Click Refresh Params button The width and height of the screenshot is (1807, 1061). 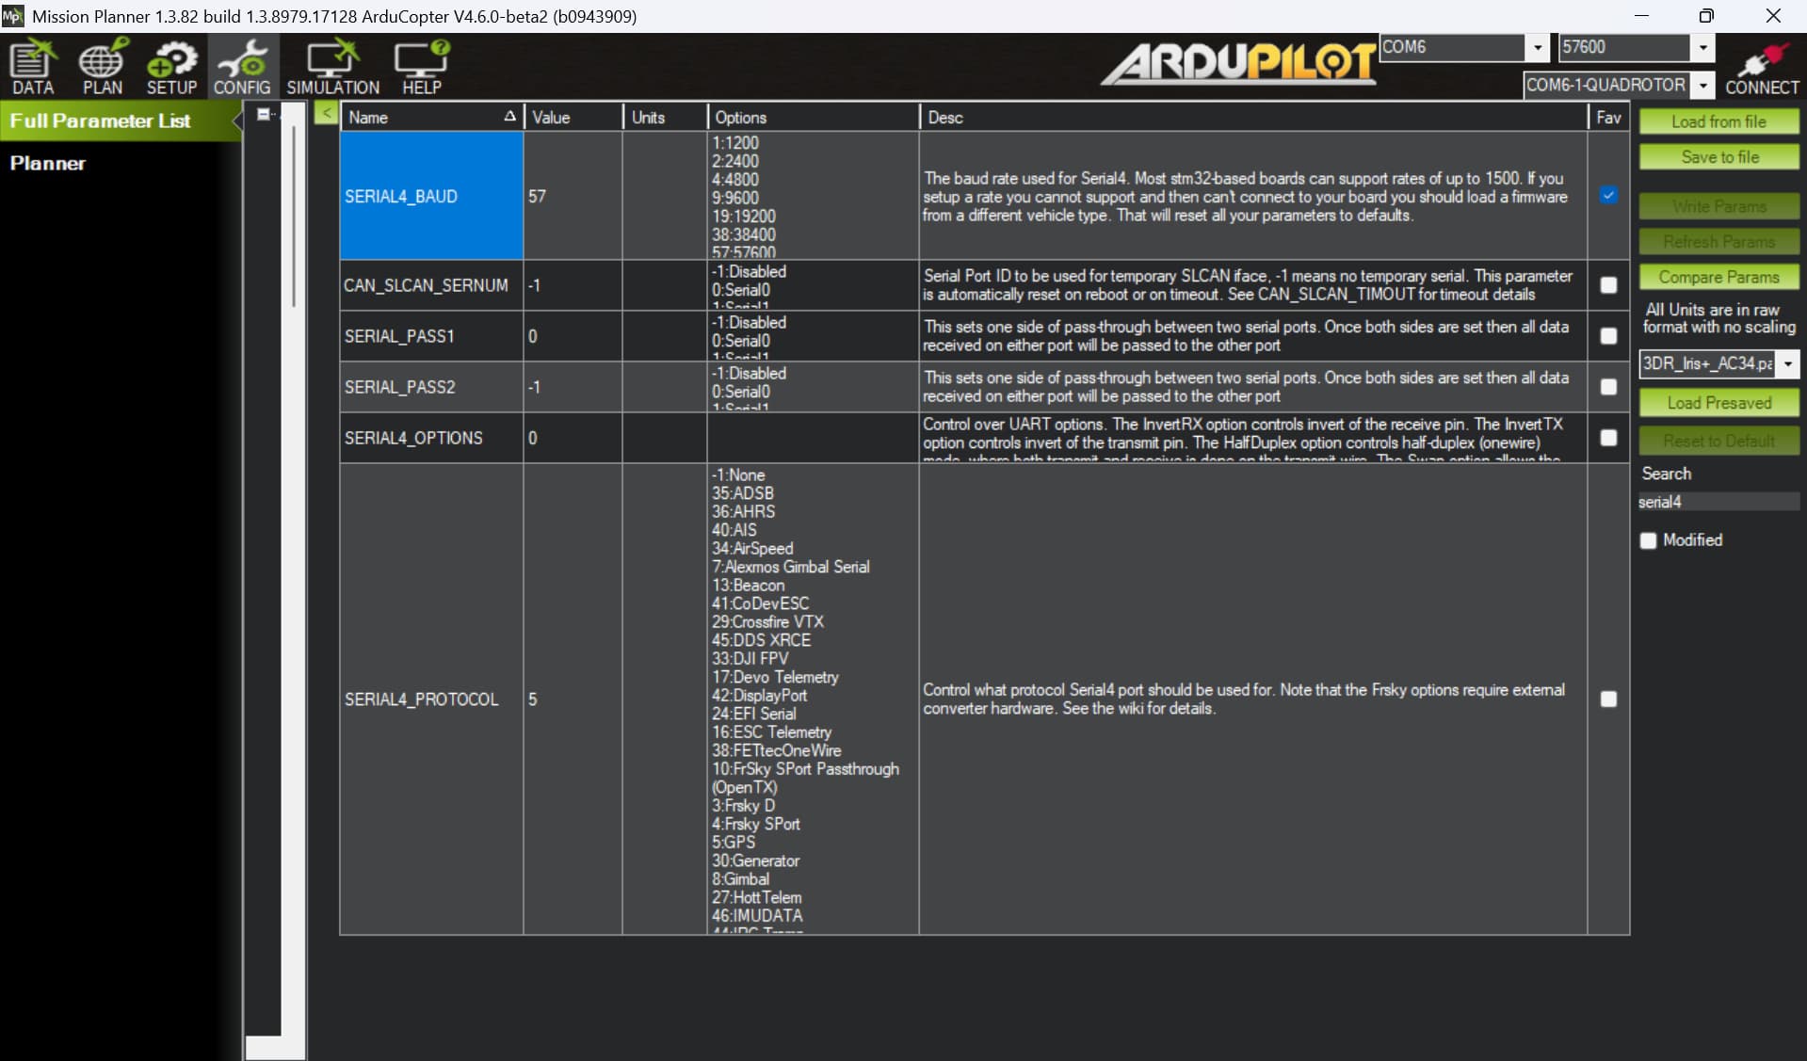(x=1718, y=242)
